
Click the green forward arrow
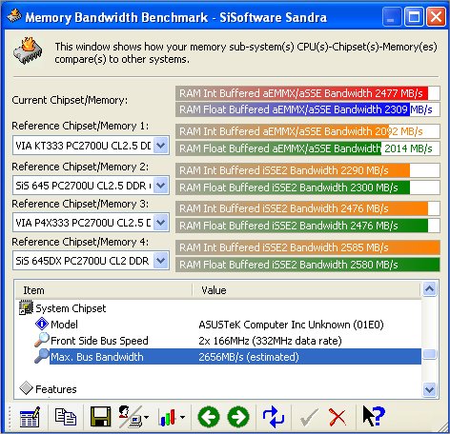point(238,417)
